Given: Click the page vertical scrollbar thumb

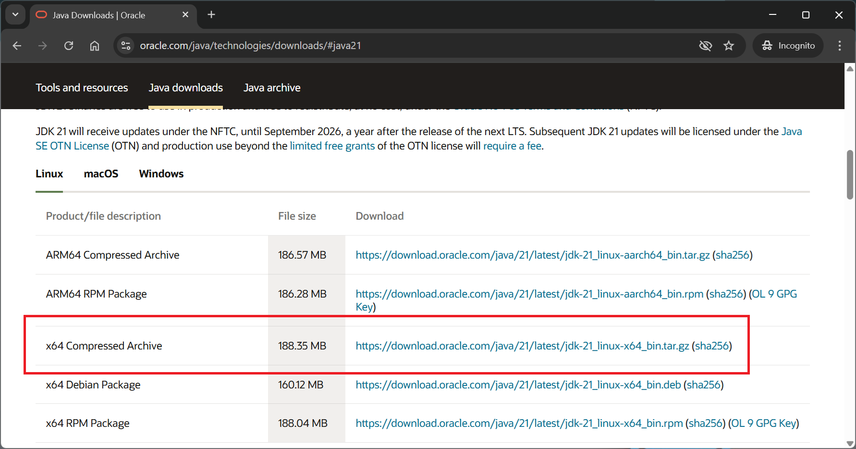Looking at the screenshot, I should pyautogui.click(x=850, y=175).
